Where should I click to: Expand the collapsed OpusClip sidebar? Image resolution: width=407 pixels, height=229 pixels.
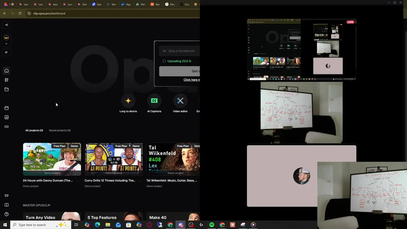tap(6, 25)
